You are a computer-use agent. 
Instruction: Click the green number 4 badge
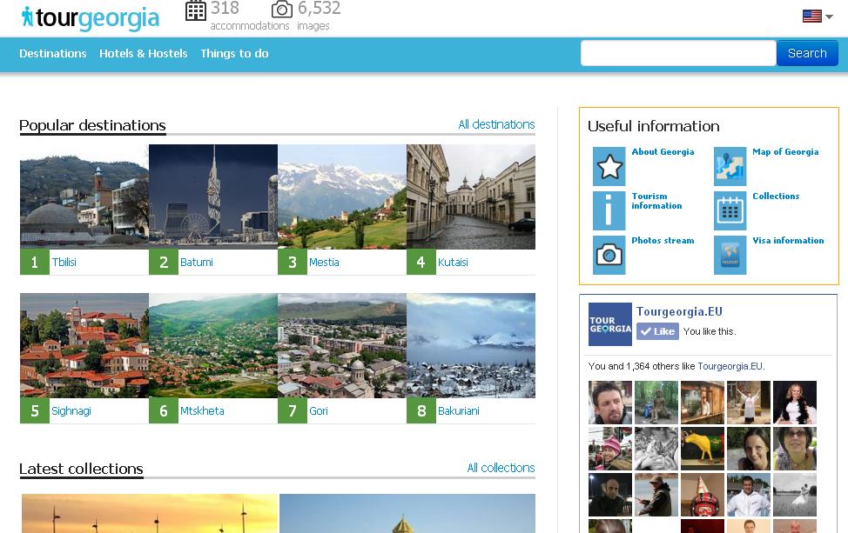point(421,262)
